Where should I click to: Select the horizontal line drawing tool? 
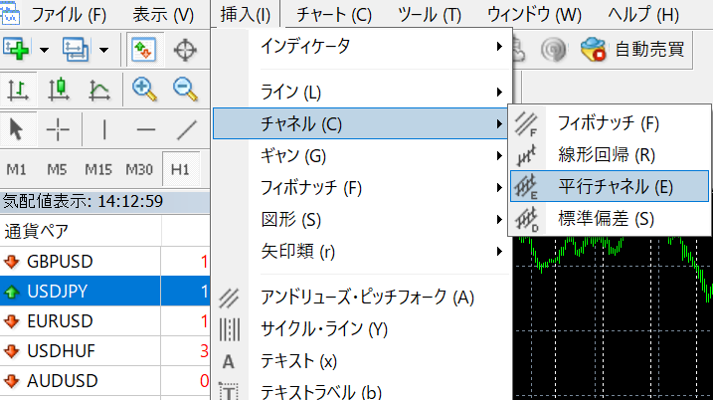coord(146,130)
